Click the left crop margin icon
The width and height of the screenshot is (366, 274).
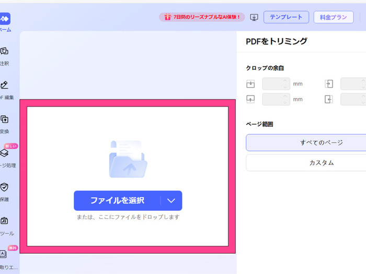(329, 84)
